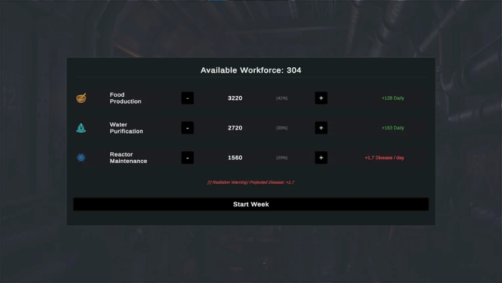Start the week with the Start Week button
Image resolution: width=502 pixels, height=283 pixels.
251,204
